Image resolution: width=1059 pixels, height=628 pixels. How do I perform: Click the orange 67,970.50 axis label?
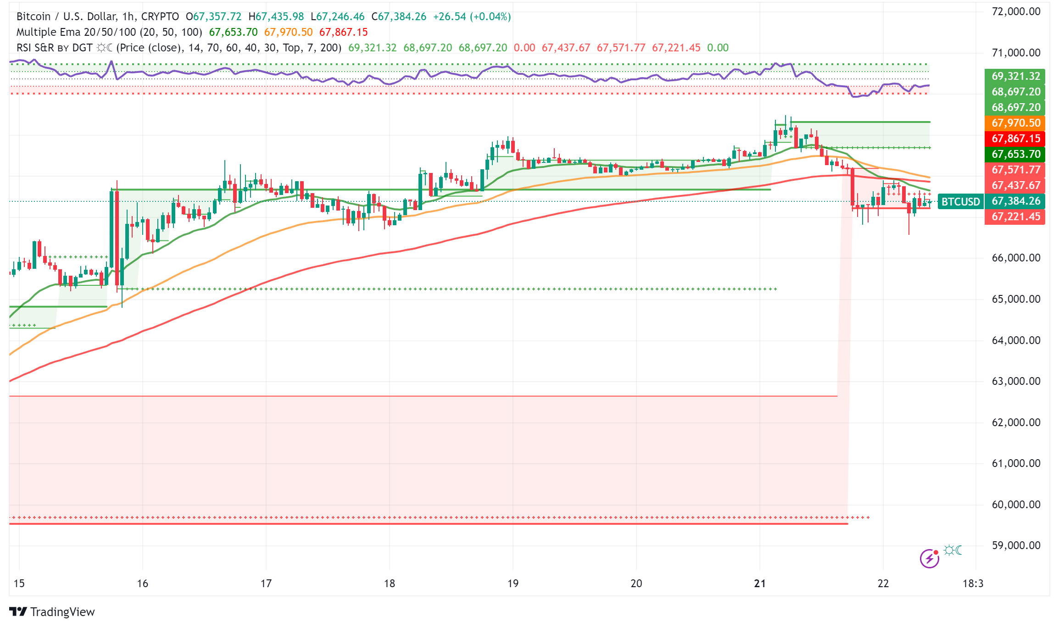click(x=1015, y=123)
